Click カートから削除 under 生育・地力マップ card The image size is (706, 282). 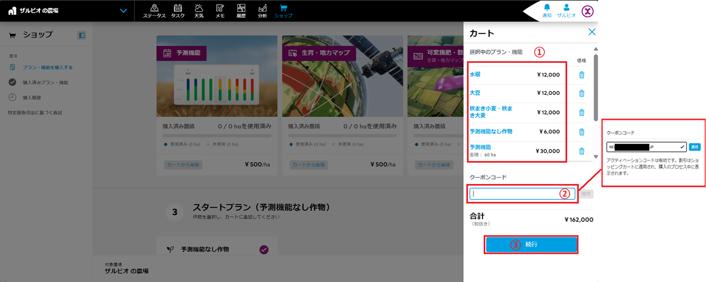click(x=308, y=165)
